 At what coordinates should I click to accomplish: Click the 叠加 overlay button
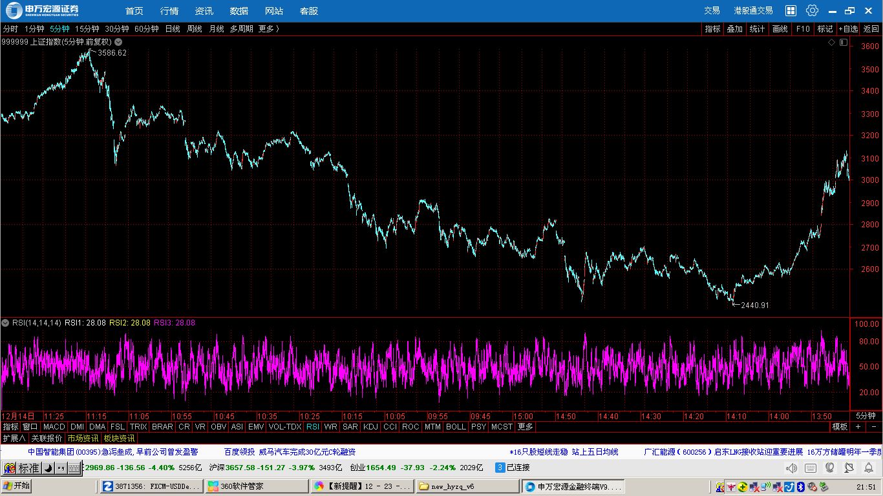pos(734,28)
